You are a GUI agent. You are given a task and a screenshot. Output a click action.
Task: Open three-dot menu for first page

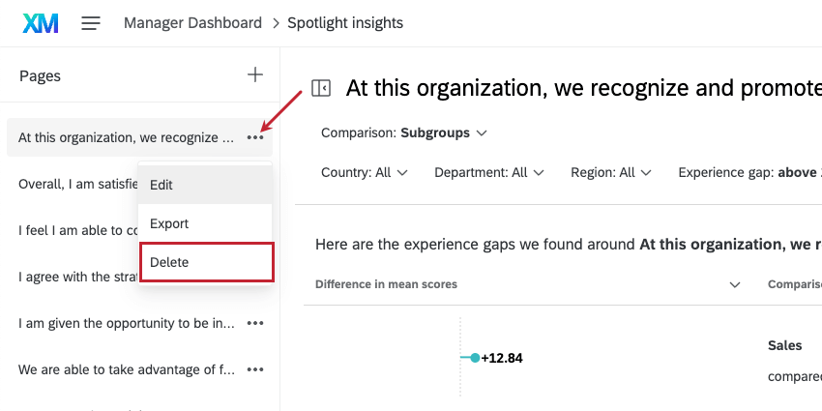(x=255, y=137)
